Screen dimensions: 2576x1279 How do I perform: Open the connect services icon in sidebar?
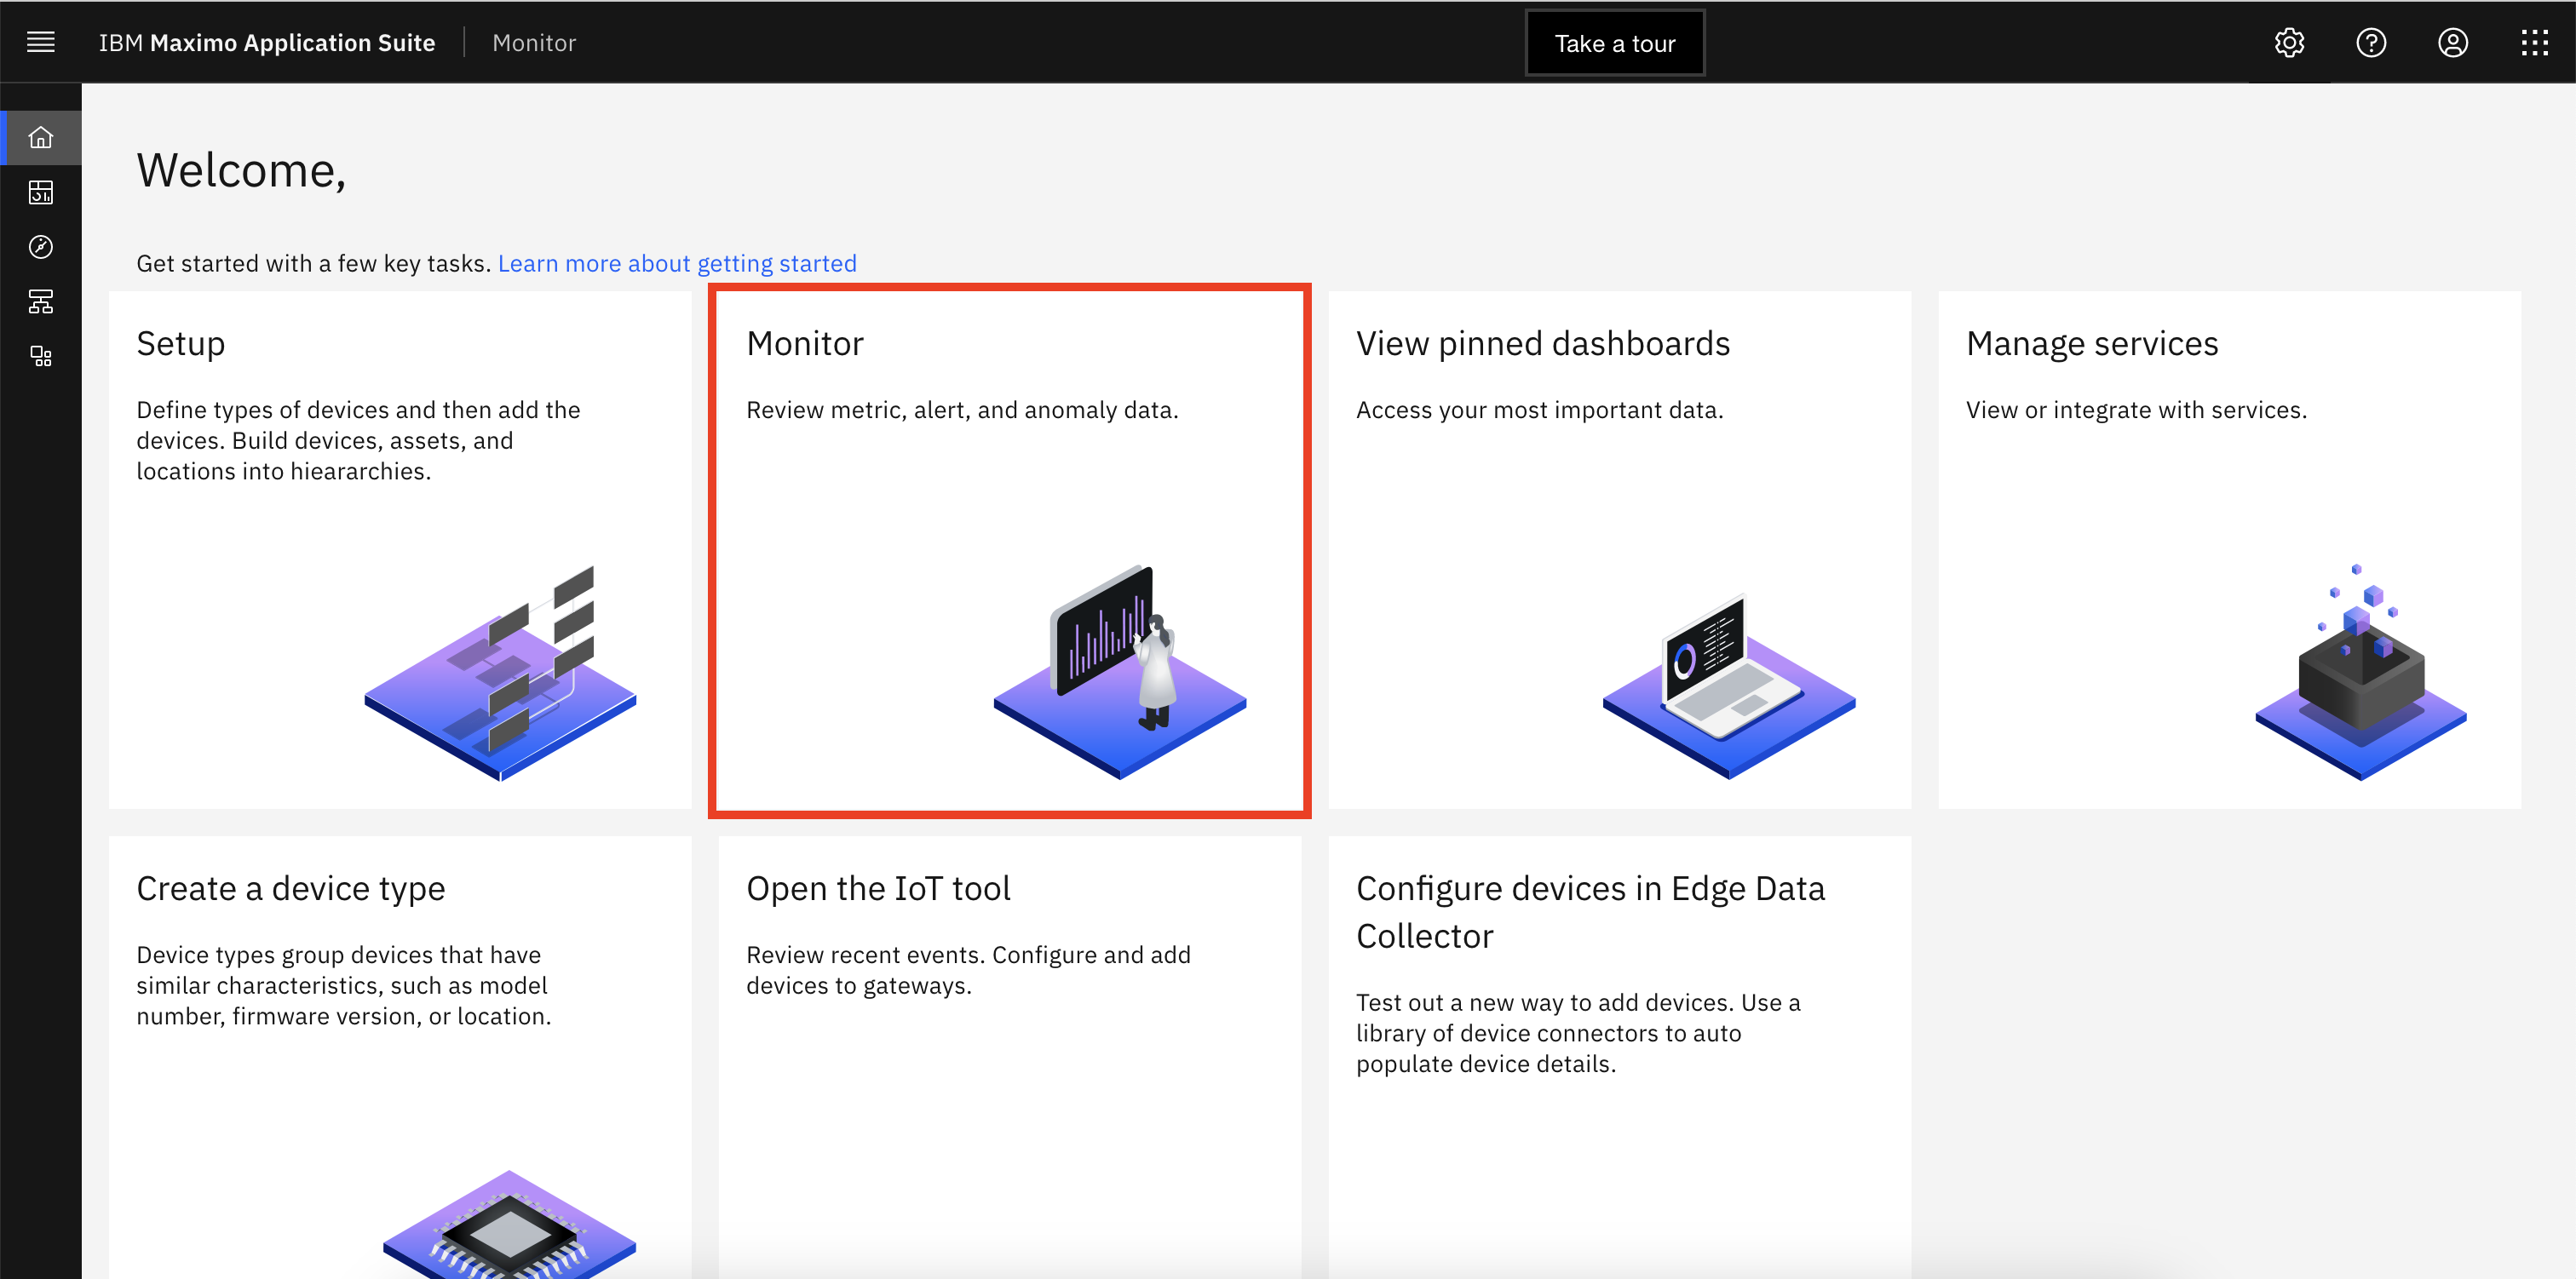tap(41, 356)
